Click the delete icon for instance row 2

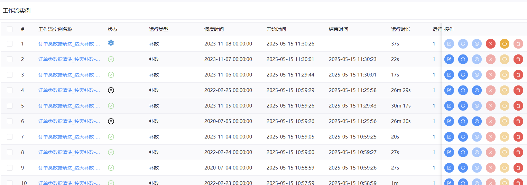pos(518,59)
